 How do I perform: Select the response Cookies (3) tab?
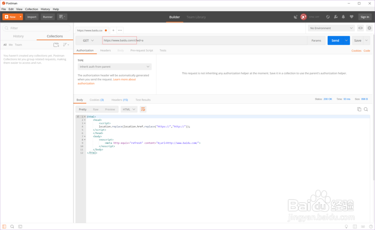[97, 100]
